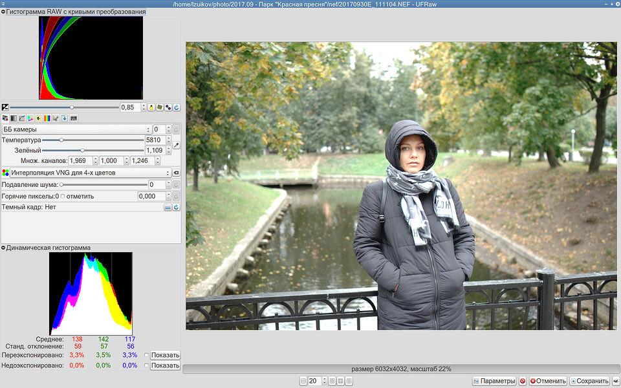Enable the 'отметить' hot pixels checkbox
The image size is (621, 388).
[63, 197]
